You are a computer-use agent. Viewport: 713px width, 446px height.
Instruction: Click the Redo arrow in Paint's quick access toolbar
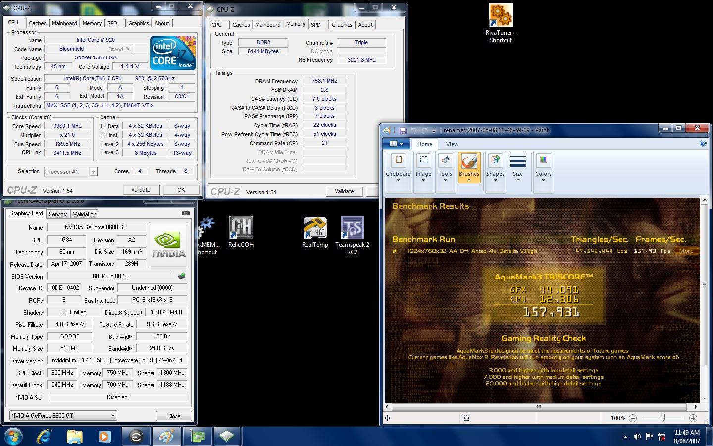pyautogui.click(x=424, y=130)
